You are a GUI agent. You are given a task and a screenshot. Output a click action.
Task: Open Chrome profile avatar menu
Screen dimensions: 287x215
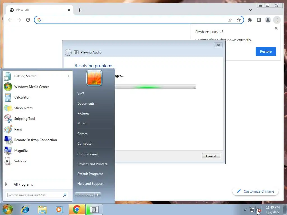[x=268, y=20]
